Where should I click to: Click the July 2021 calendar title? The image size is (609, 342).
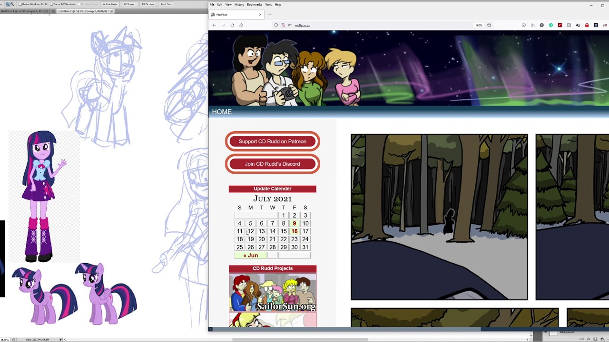tap(273, 199)
